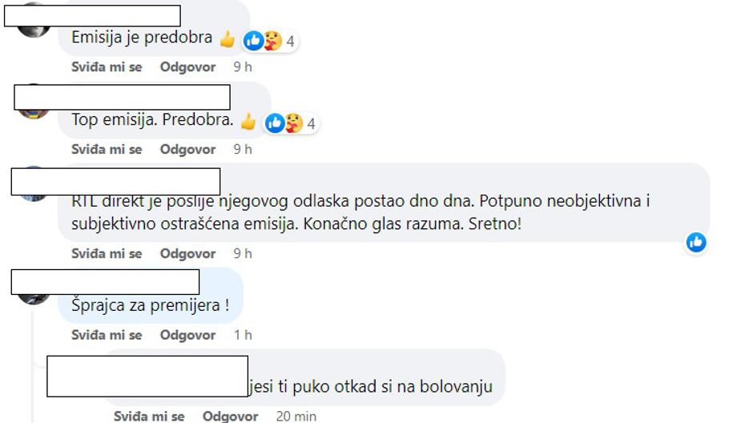The width and height of the screenshot is (753, 423).
Task: Click thumbs-up emoji in 'Top emisija. Predobra.' comment
Action: coord(248,121)
